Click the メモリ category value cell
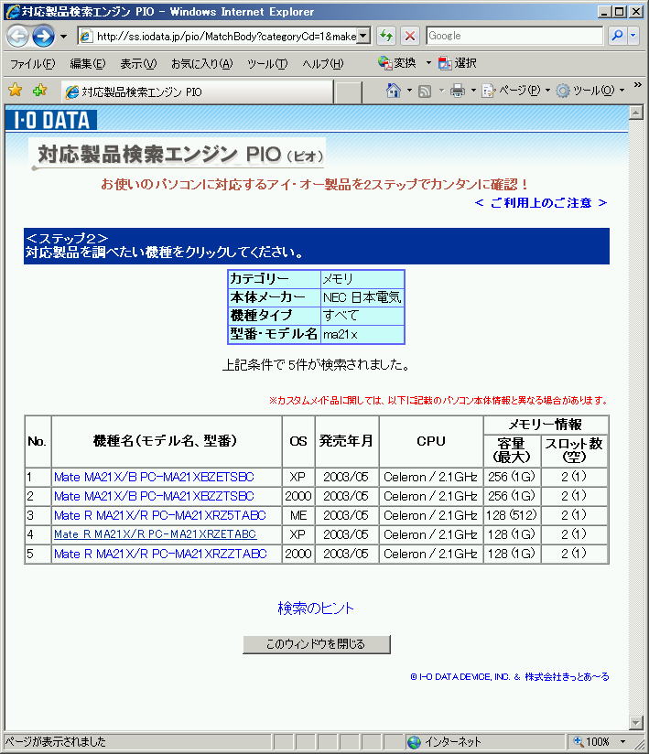Viewport: 649px width, 754px height. pyautogui.click(x=362, y=279)
